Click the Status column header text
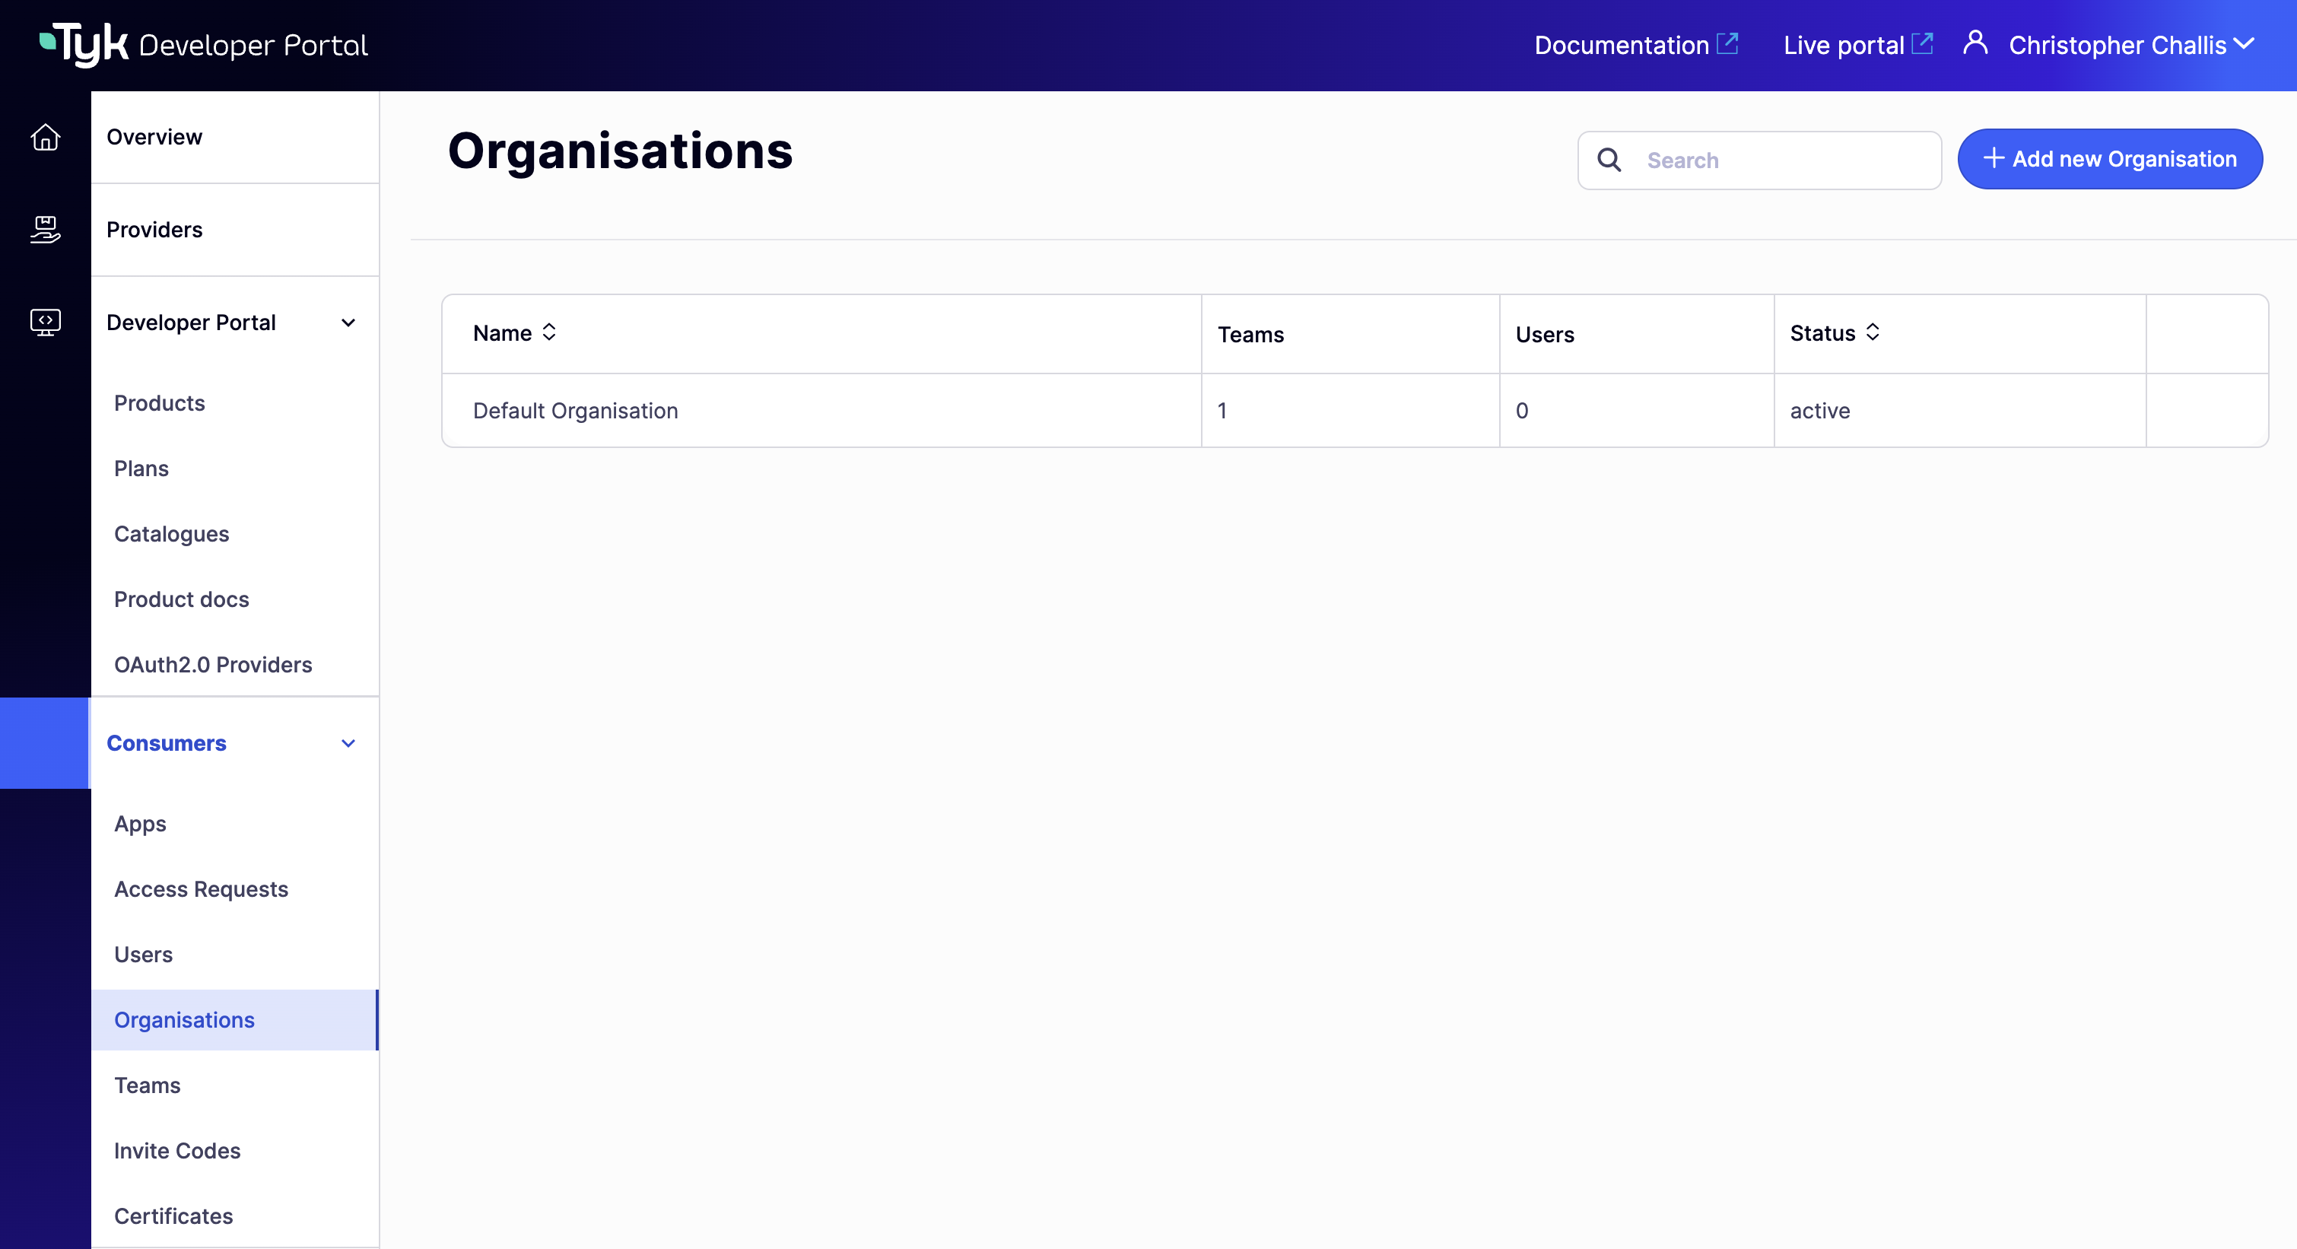The height and width of the screenshot is (1249, 2297). (1822, 333)
